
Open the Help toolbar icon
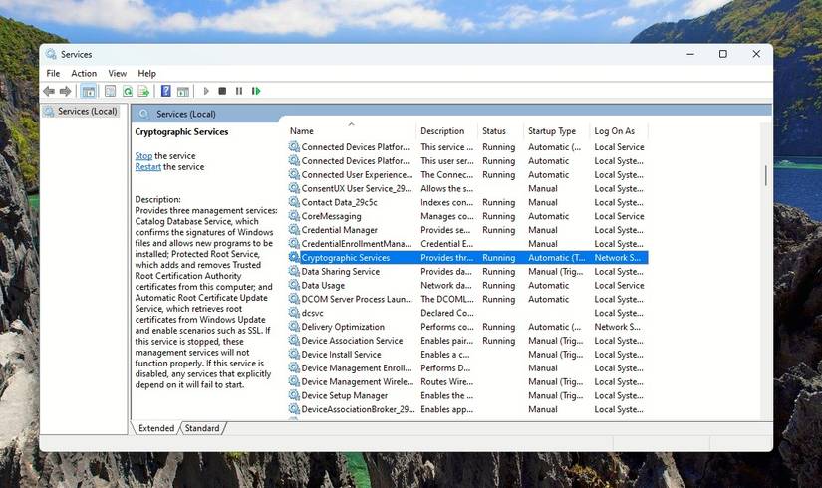pyautogui.click(x=165, y=92)
